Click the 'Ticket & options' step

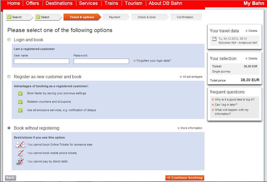pos(82,17)
